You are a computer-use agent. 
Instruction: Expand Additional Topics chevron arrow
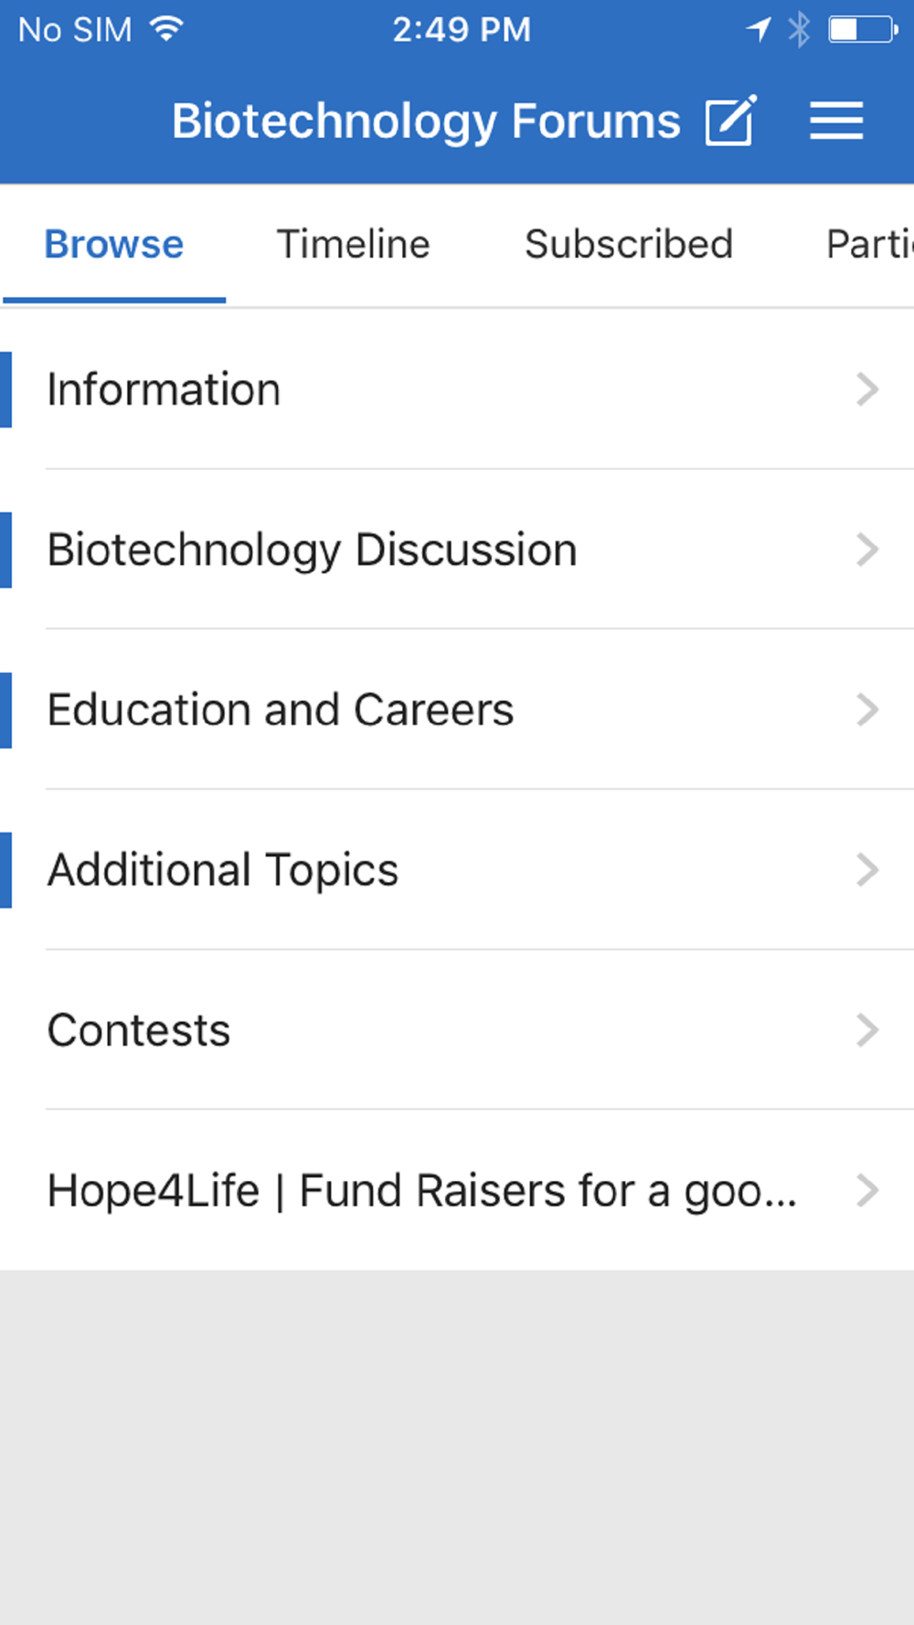tap(867, 869)
